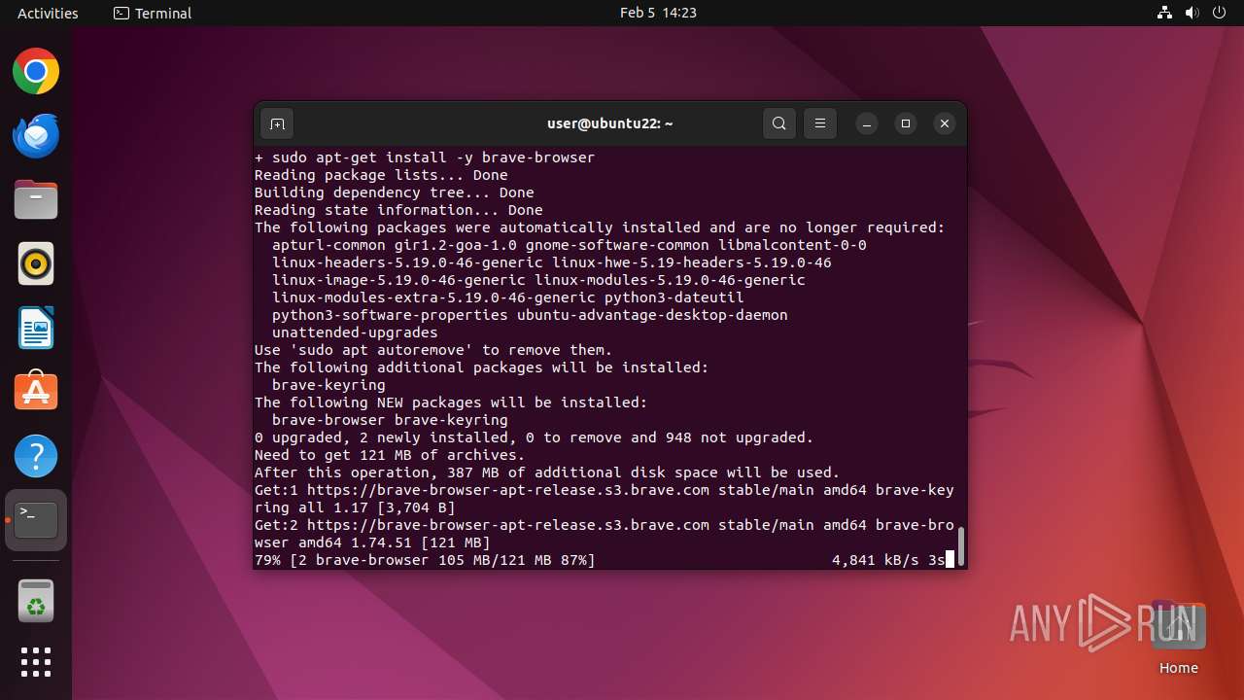Open the power system menu
Viewport: 1244px width, 700px height.
coord(1220,13)
